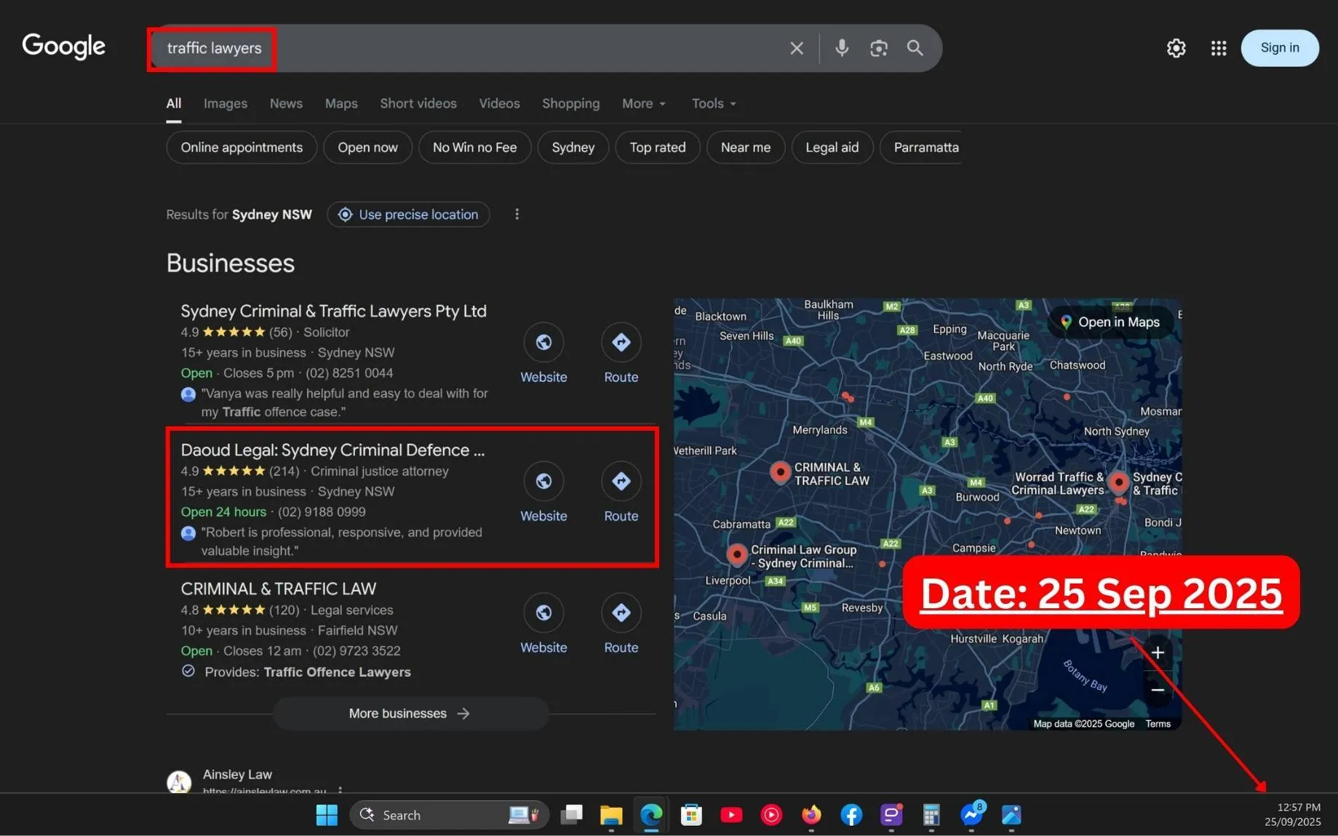This screenshot has height=836, width=1338.
Task: Click Use precise location button
Action: pyautogui.click(x=408, y=215)
